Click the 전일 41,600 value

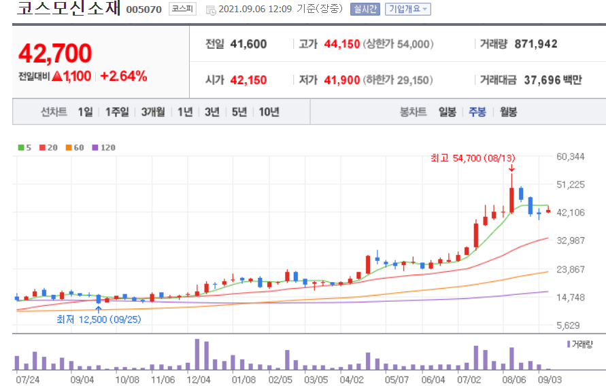(248, 44)
